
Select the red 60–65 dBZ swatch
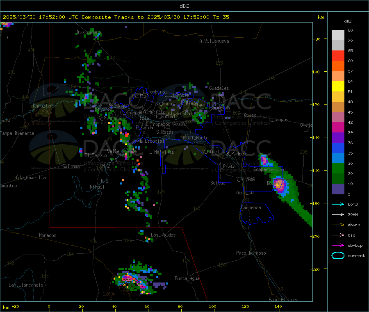338,55
